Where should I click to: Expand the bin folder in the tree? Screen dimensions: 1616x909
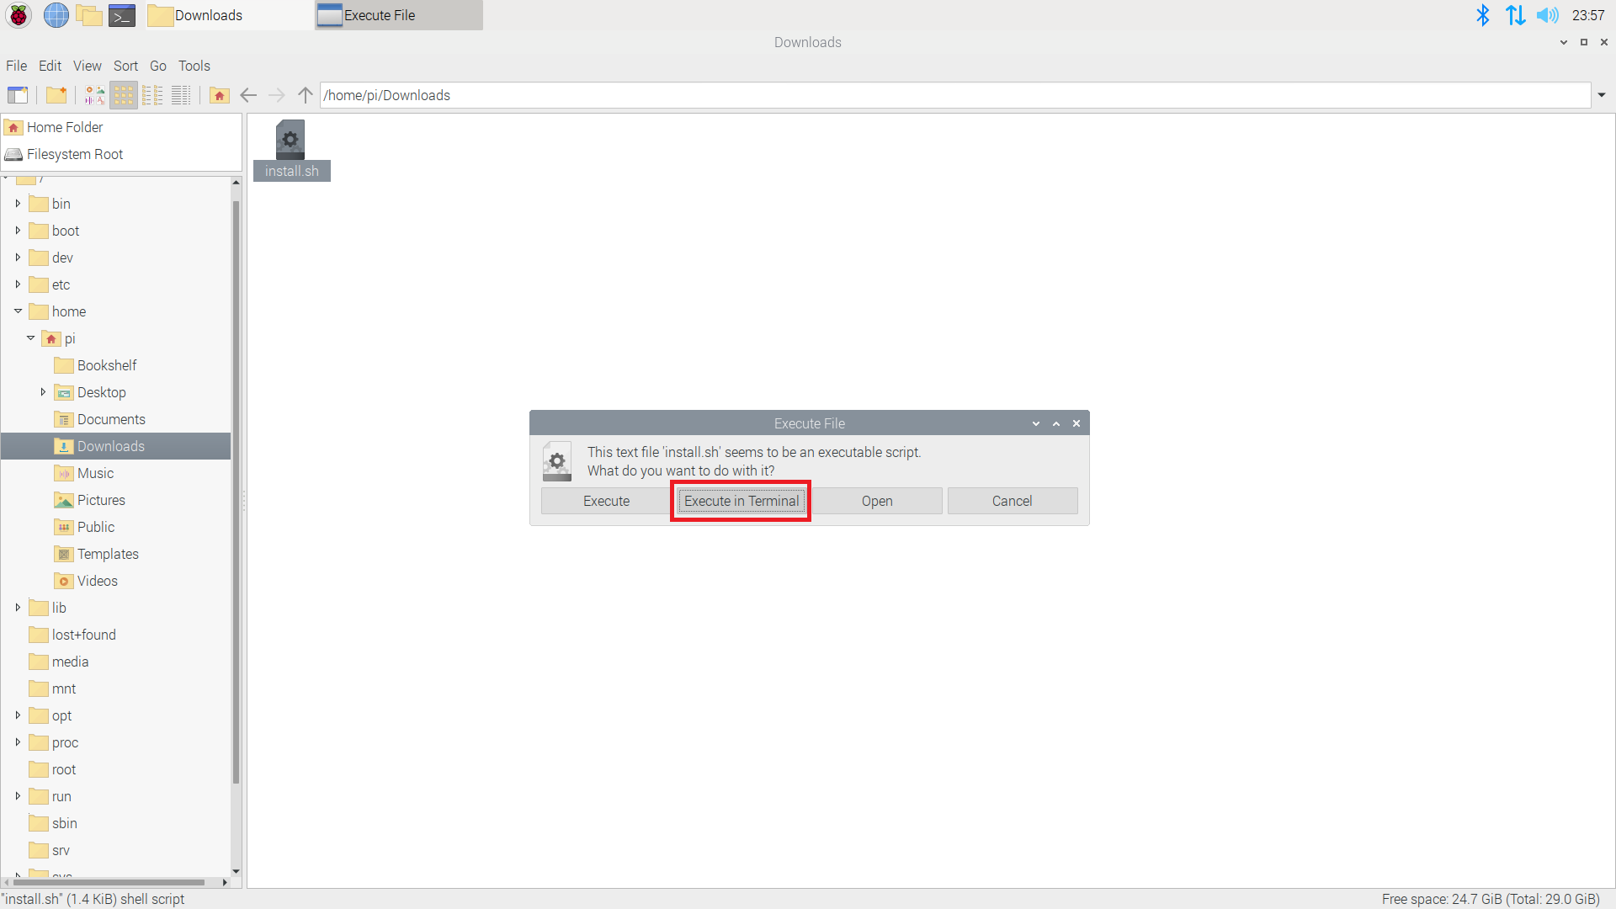click(x=18, y=204)
